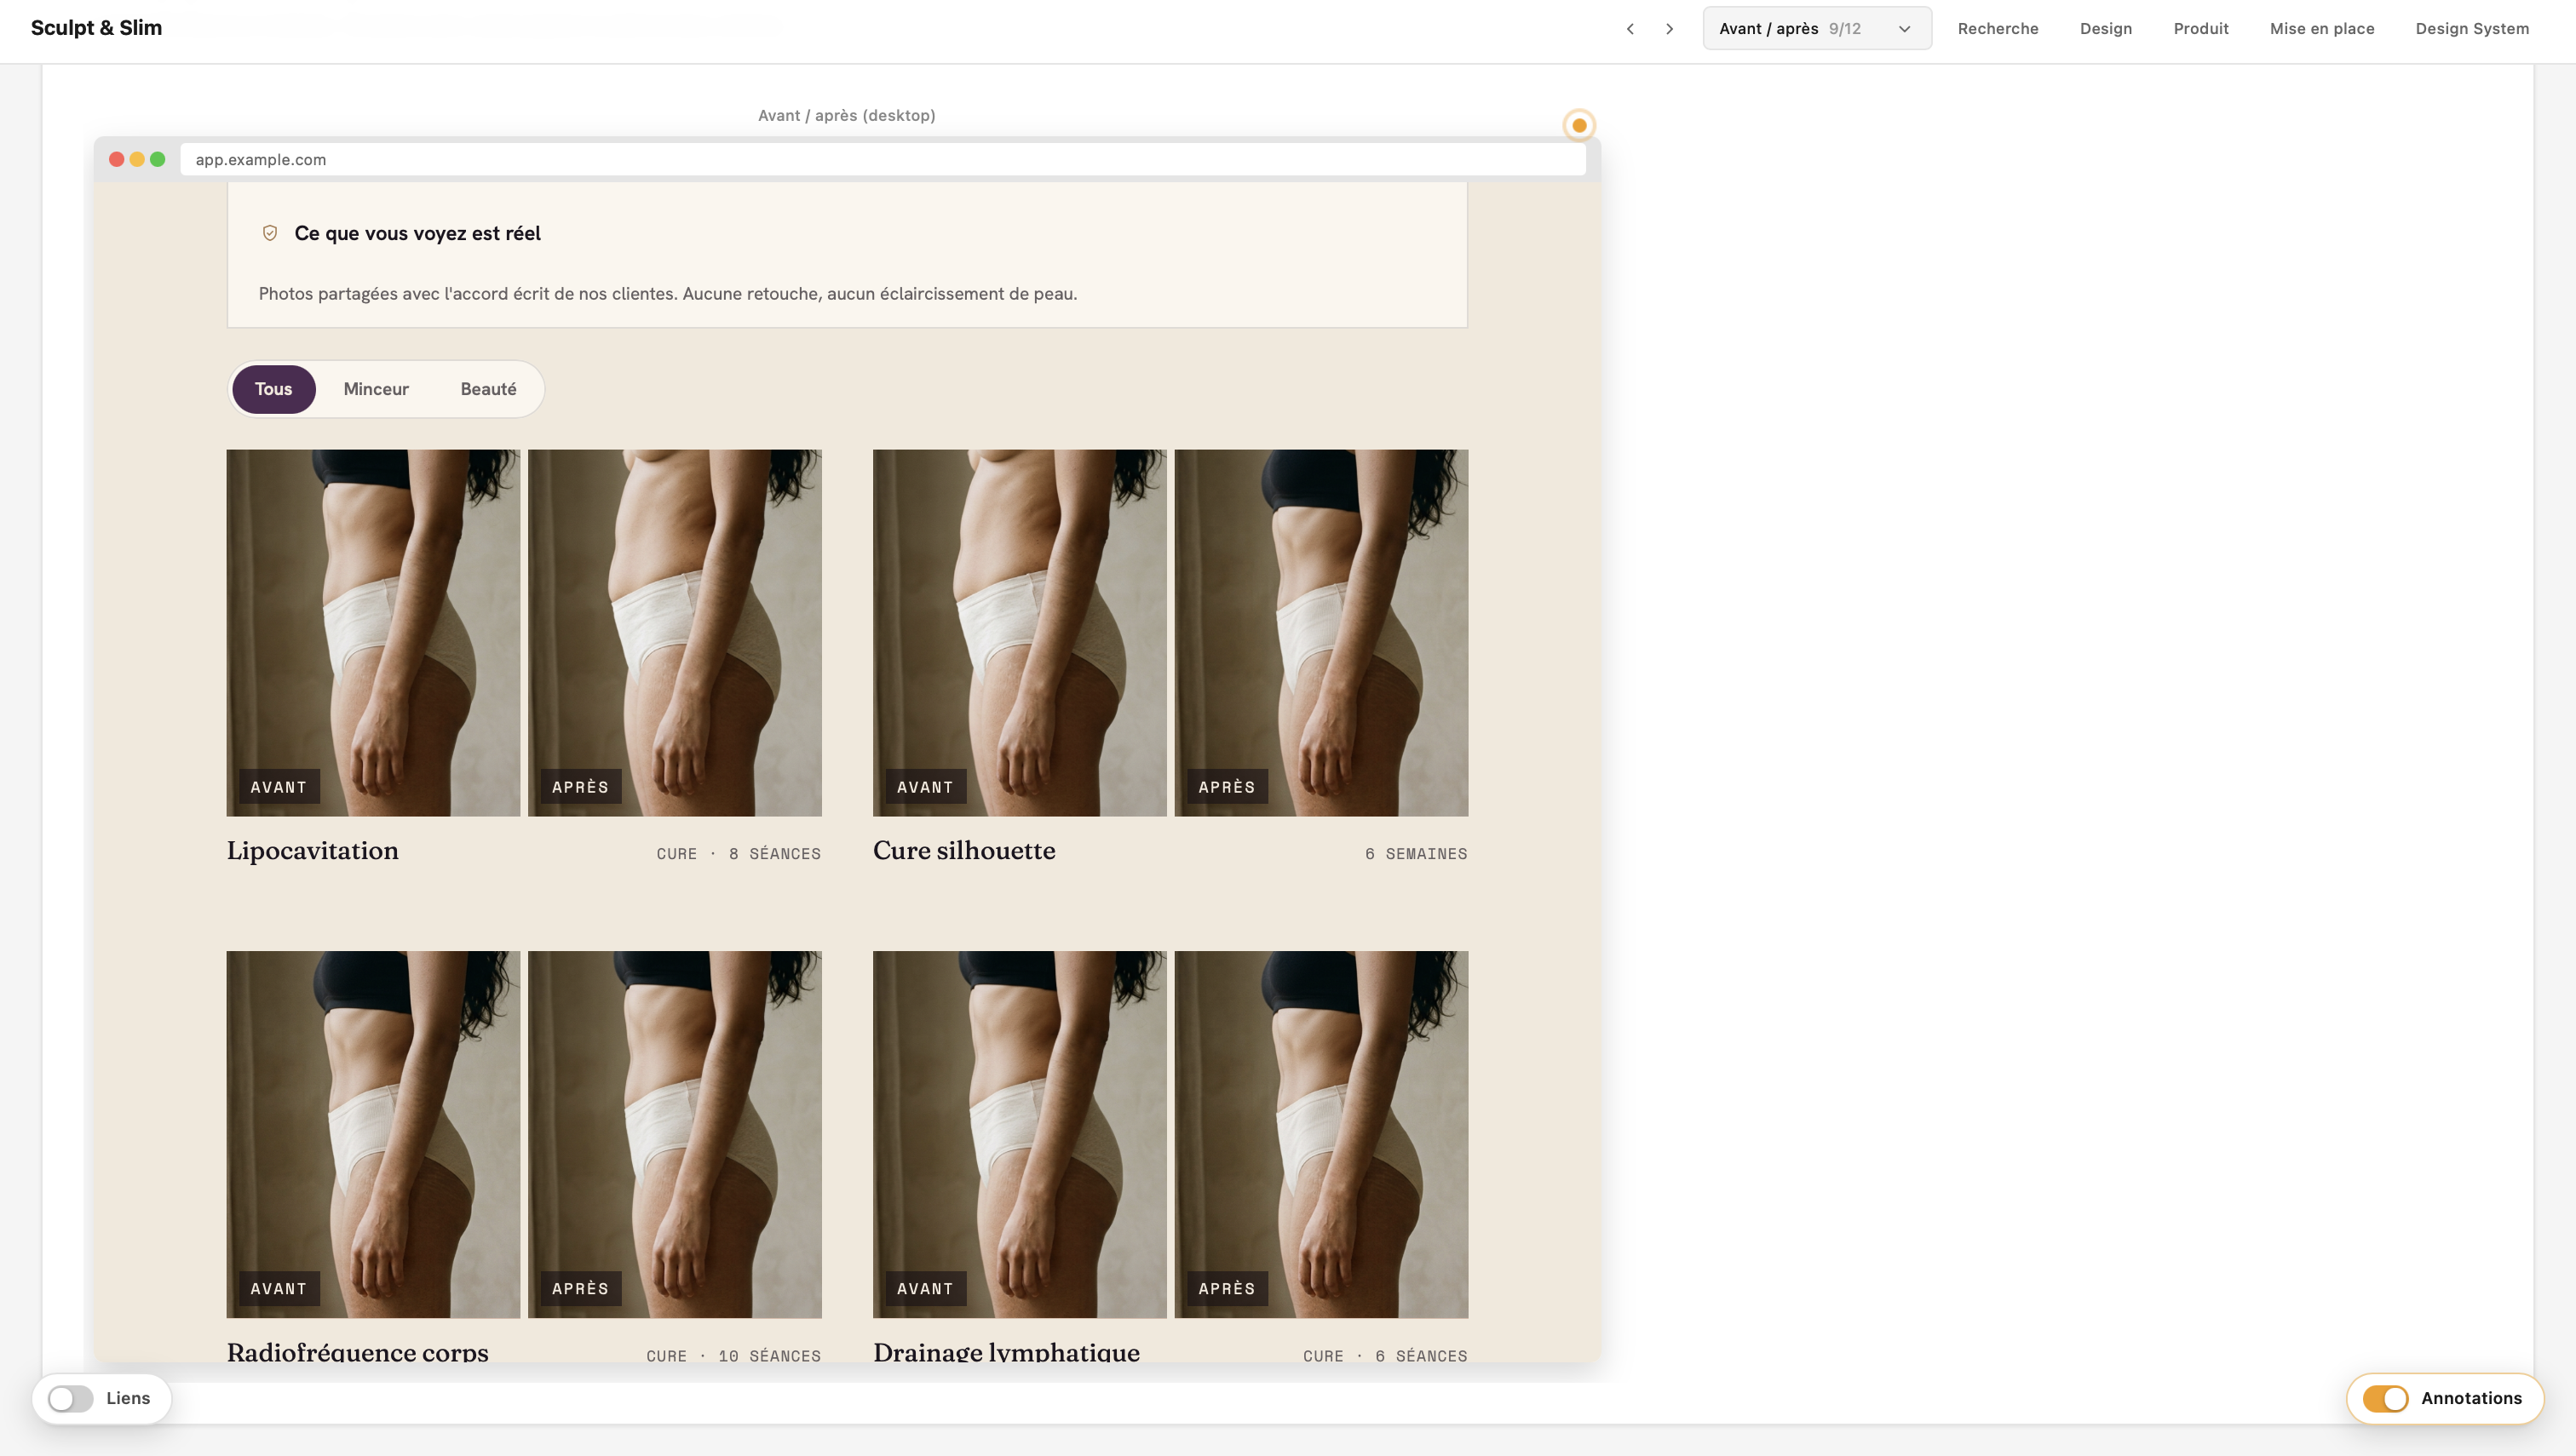
Task: Click the orange annotation marker dot
Action: 1578,125
